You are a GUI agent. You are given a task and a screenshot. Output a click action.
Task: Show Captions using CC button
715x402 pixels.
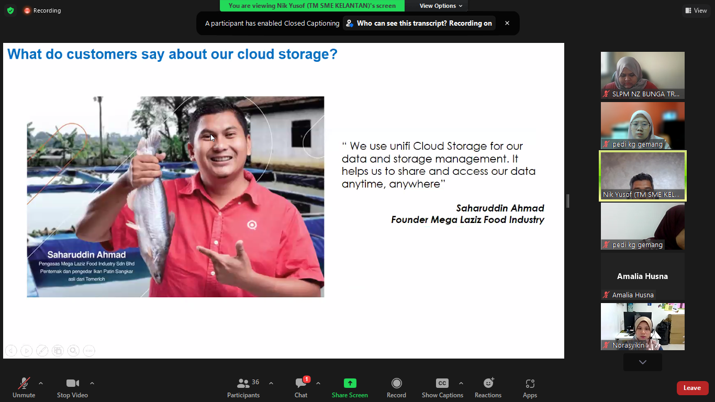[x=442, y=388]
